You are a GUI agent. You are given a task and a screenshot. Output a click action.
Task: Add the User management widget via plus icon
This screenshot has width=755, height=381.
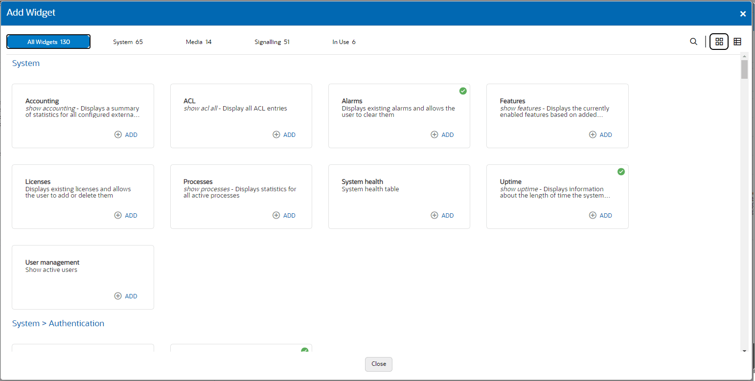pyautogui.click(x=117, y=296)
